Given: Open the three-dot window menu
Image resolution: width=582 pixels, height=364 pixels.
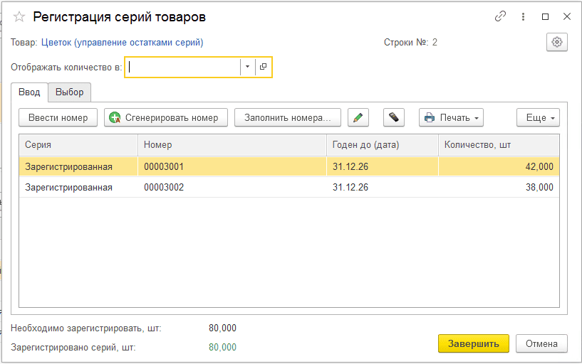Looking at the screenshot, I should (523, 16).
